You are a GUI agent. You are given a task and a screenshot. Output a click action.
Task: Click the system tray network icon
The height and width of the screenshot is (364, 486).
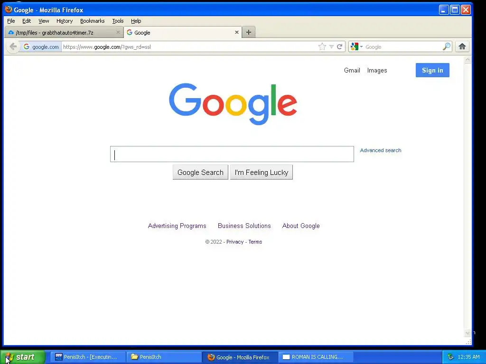(450, 357)
